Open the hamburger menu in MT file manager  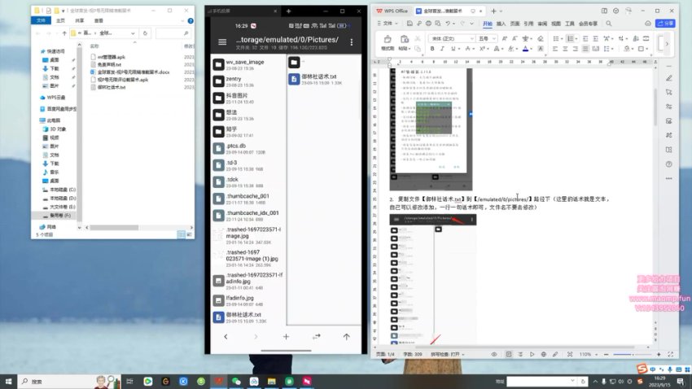click(x=222, y=42)
